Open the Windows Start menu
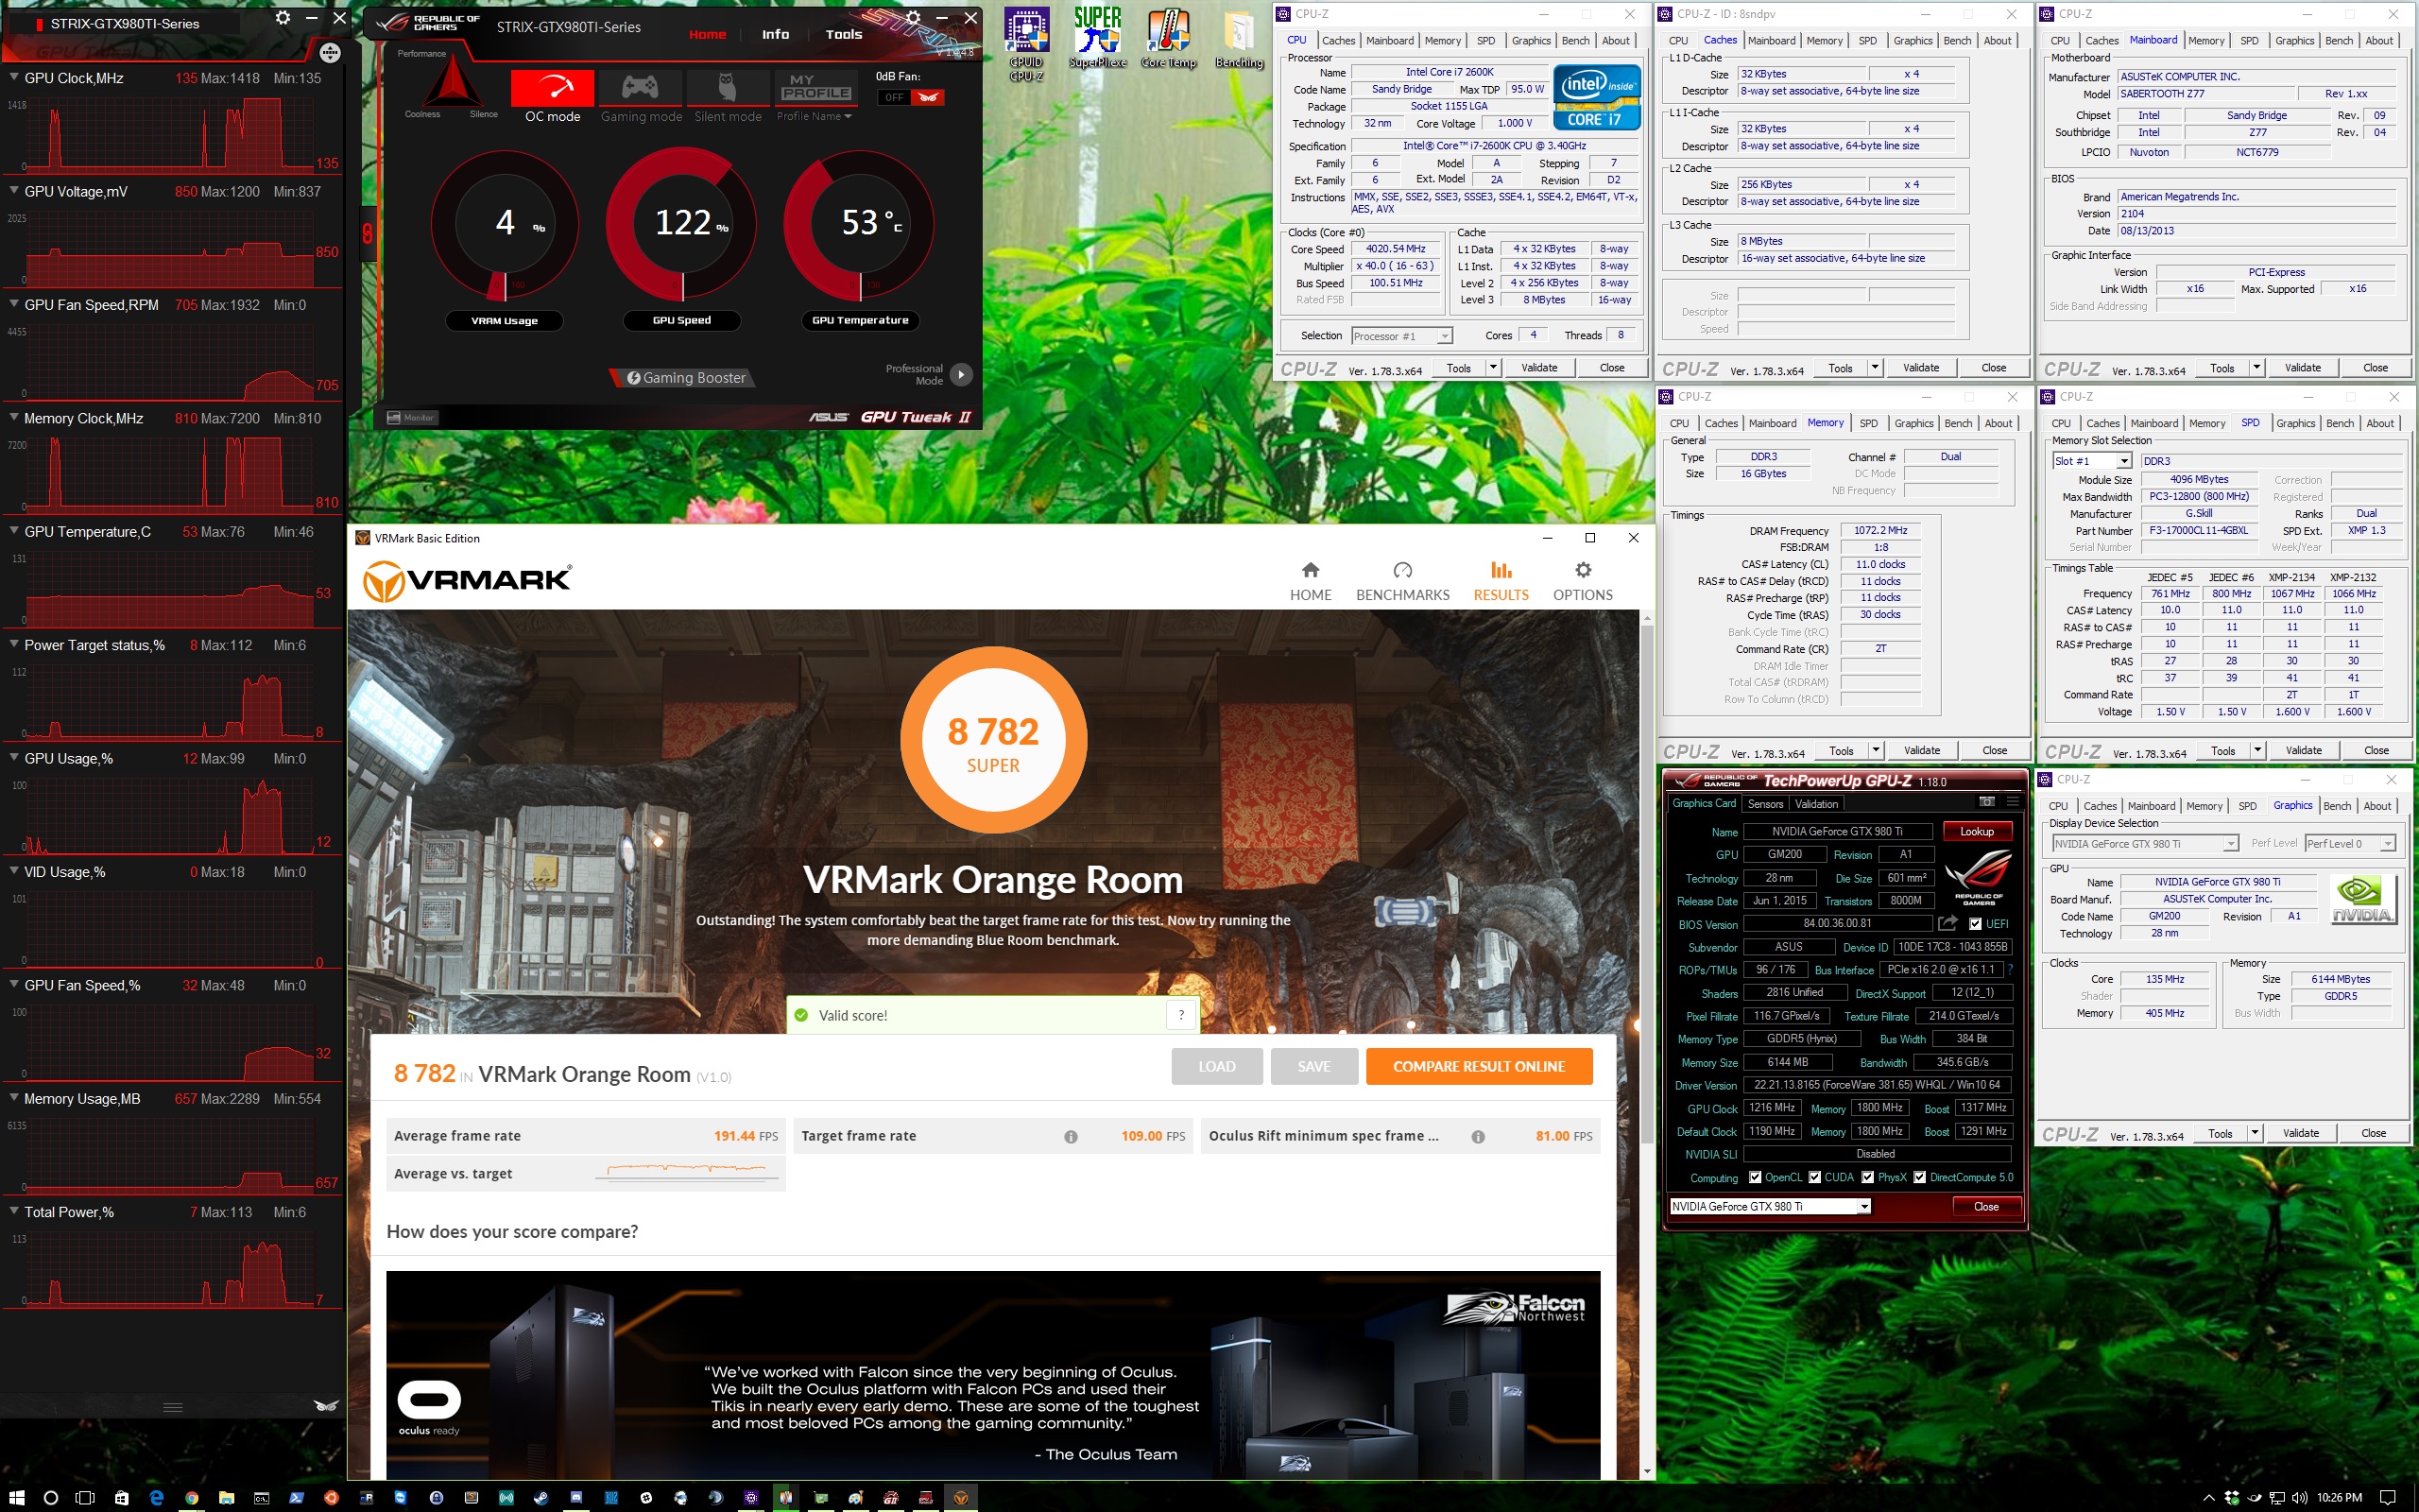This screenshot has width=2419, height=1512. click(17, 1497)
